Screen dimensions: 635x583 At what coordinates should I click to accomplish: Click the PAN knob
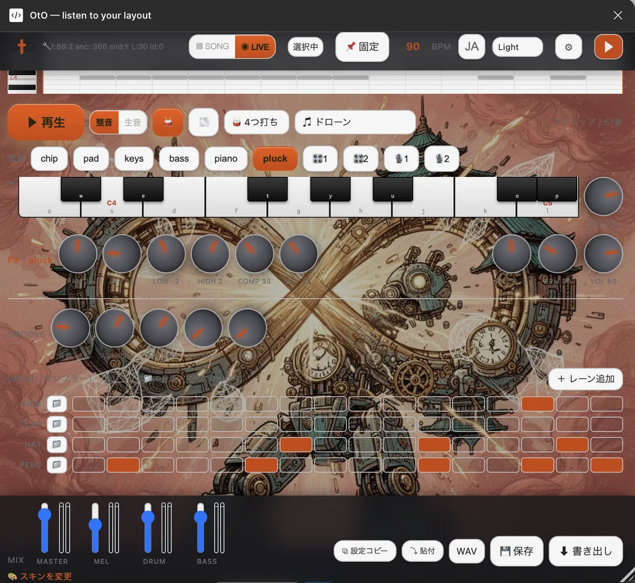(78, 254)
